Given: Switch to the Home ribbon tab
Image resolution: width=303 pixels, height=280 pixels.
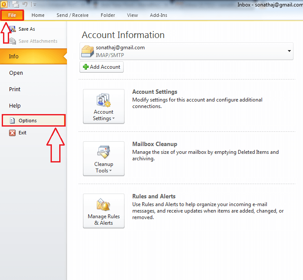Looking at the screenshot, I should click(38, 15).
